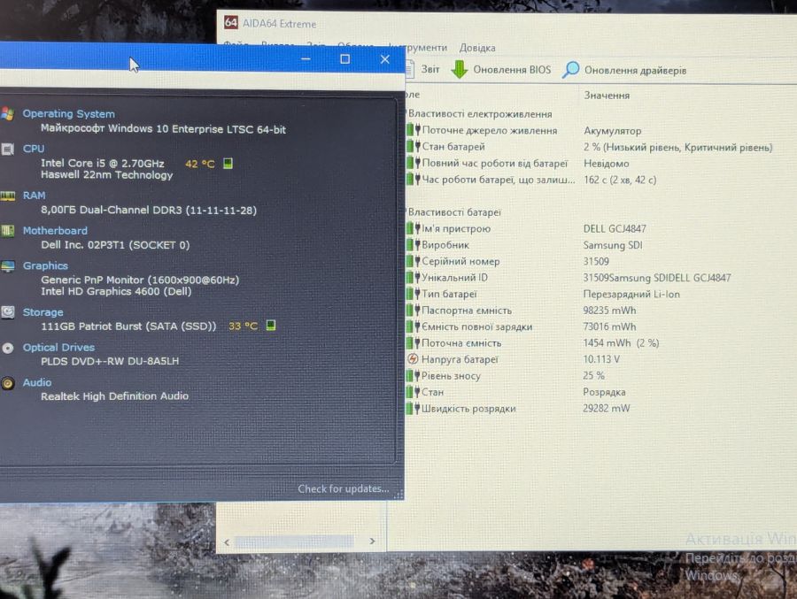The image size is (797, 599).
Task: Open the RAM section link
Action: pos(34,196)
